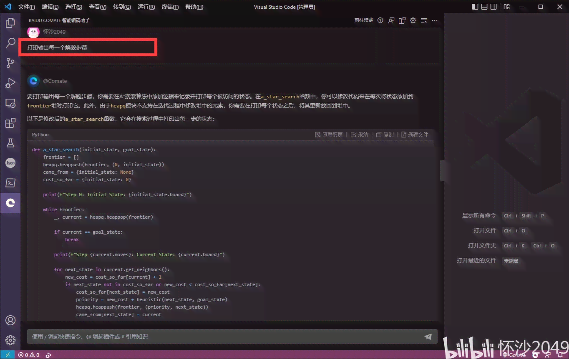Screen dimensions: 569x359
Task: Open the 编辑(E) menu
Action: tap(50, 7)
